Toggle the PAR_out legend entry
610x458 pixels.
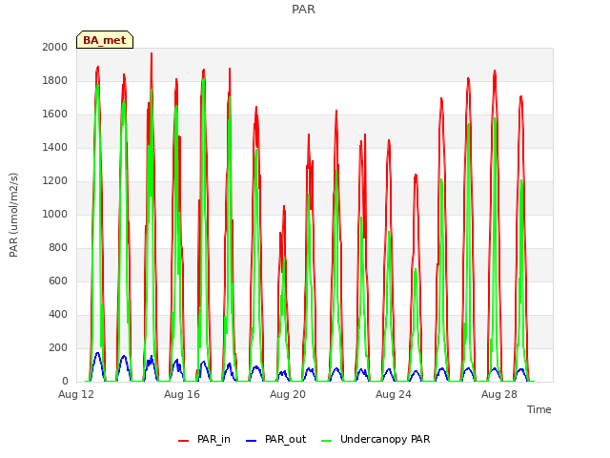click(x=276, y=439)
